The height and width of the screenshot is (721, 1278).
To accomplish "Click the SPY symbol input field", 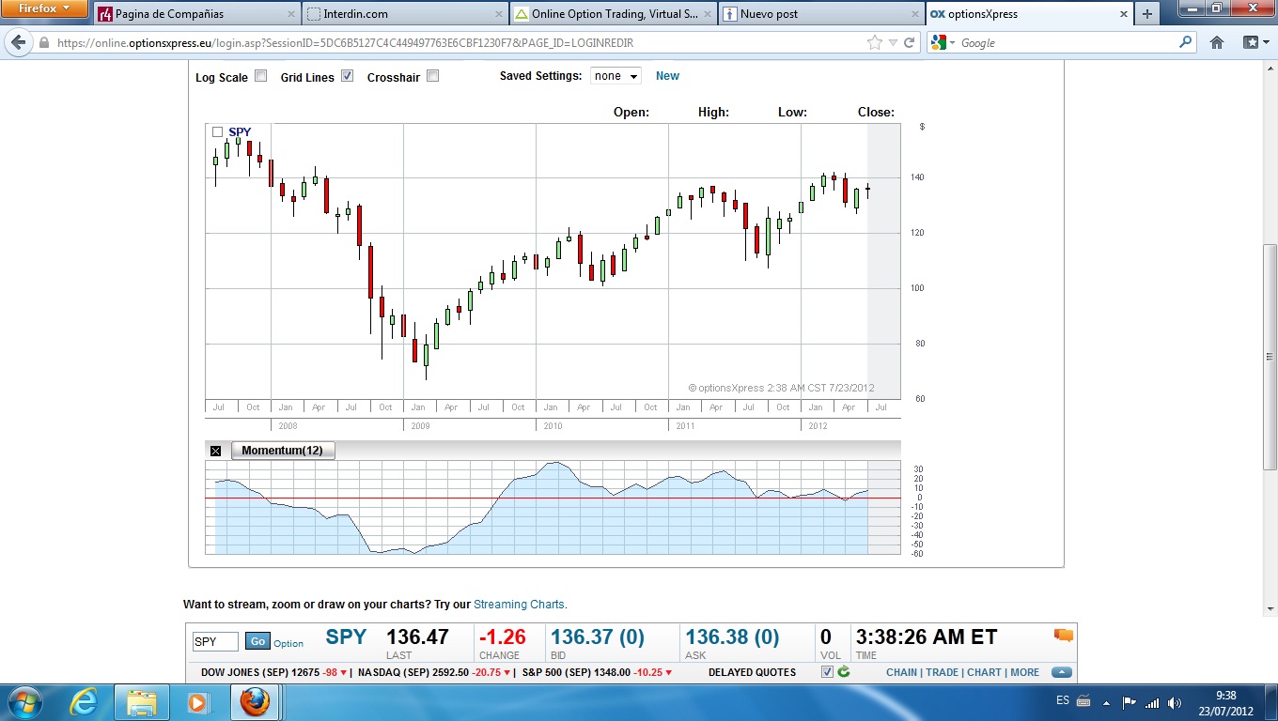I will 215,641.
